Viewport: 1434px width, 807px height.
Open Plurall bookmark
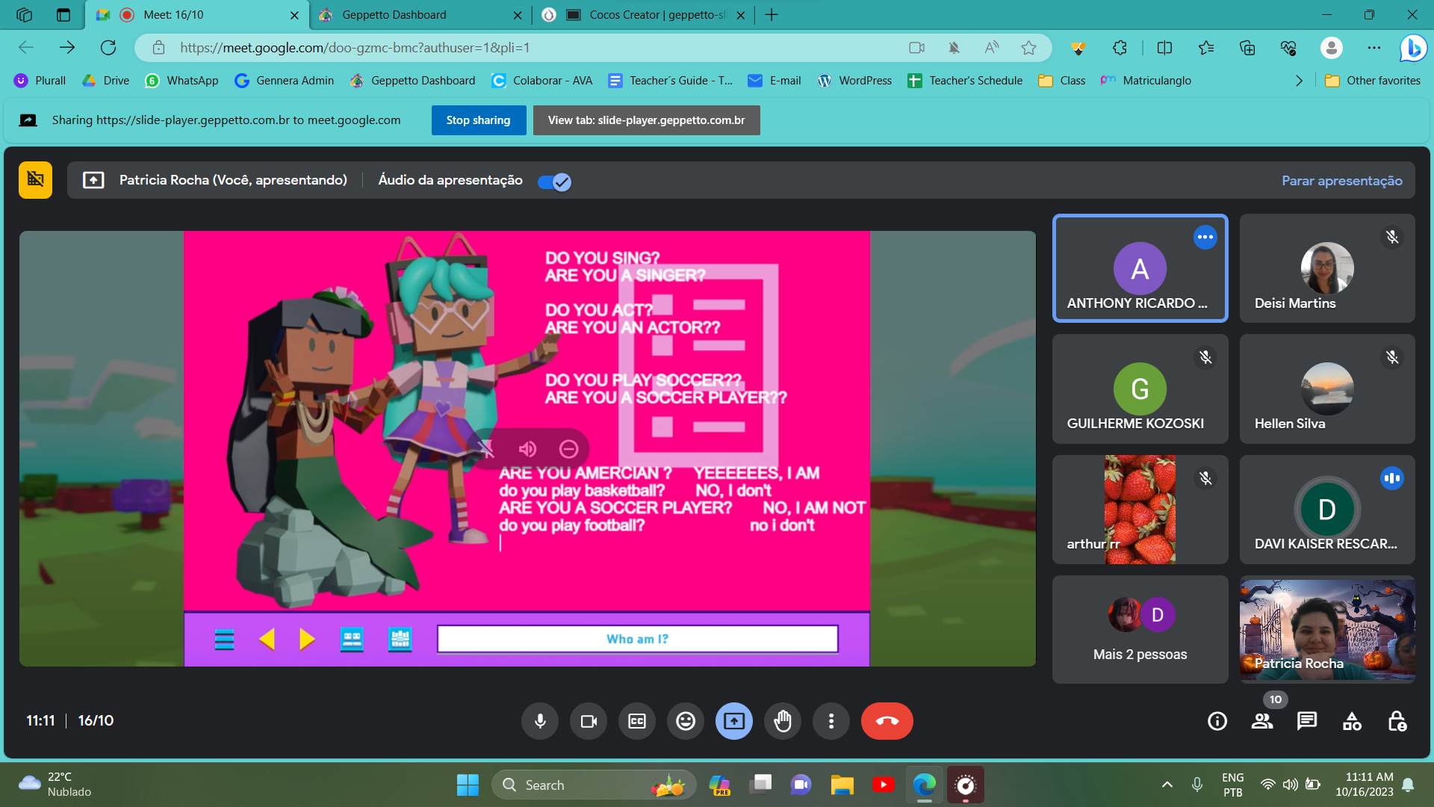40,81
